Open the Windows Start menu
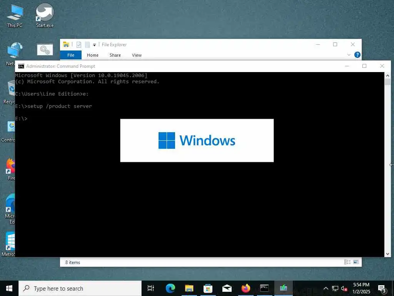This screenshot has height=296, width=394. tap(9, 288)
